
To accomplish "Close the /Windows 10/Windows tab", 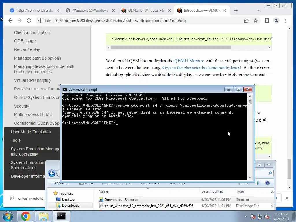I will [x=113, y=11].
